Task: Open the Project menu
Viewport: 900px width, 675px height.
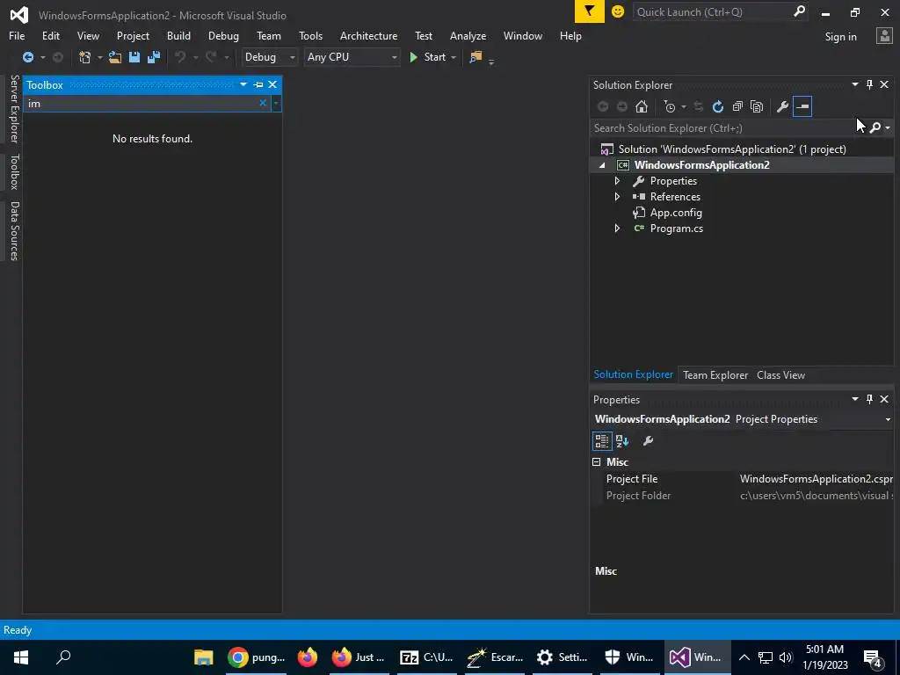Action: pos(133,35)
